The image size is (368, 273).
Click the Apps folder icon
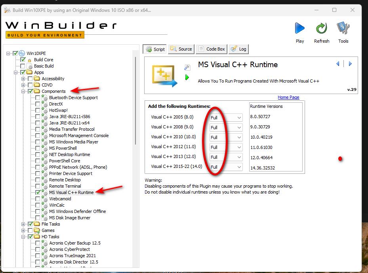coord(29,72)
